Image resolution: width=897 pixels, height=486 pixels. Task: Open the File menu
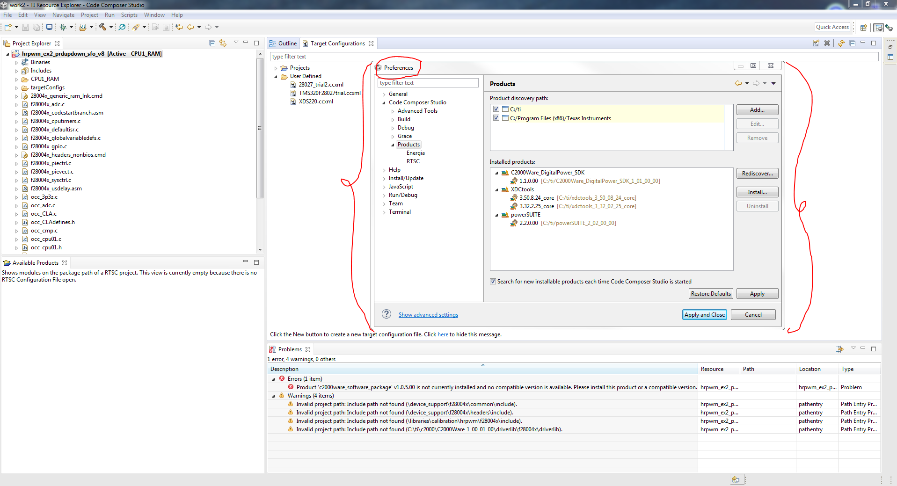coord(7,15)
